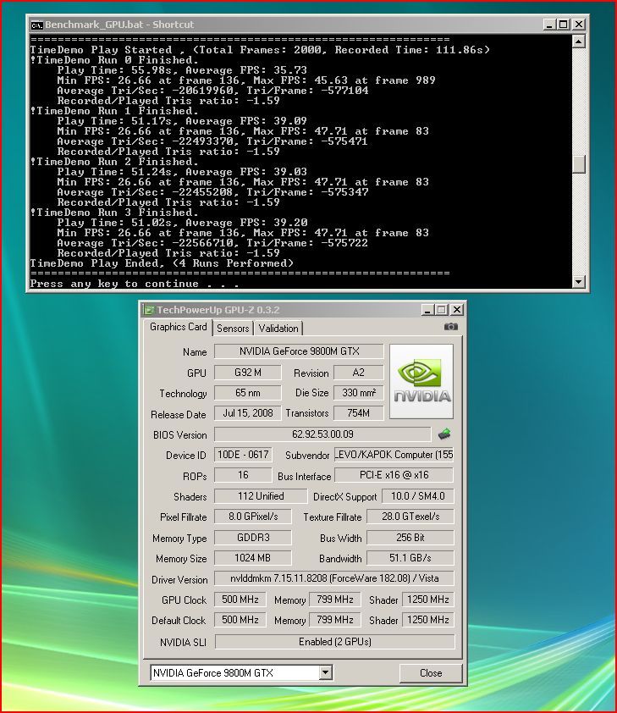Image resolution: width=617 pixels, height=713 pixels.
Task: Close GPU-Z with the title bar X
Action: point(457,310)
